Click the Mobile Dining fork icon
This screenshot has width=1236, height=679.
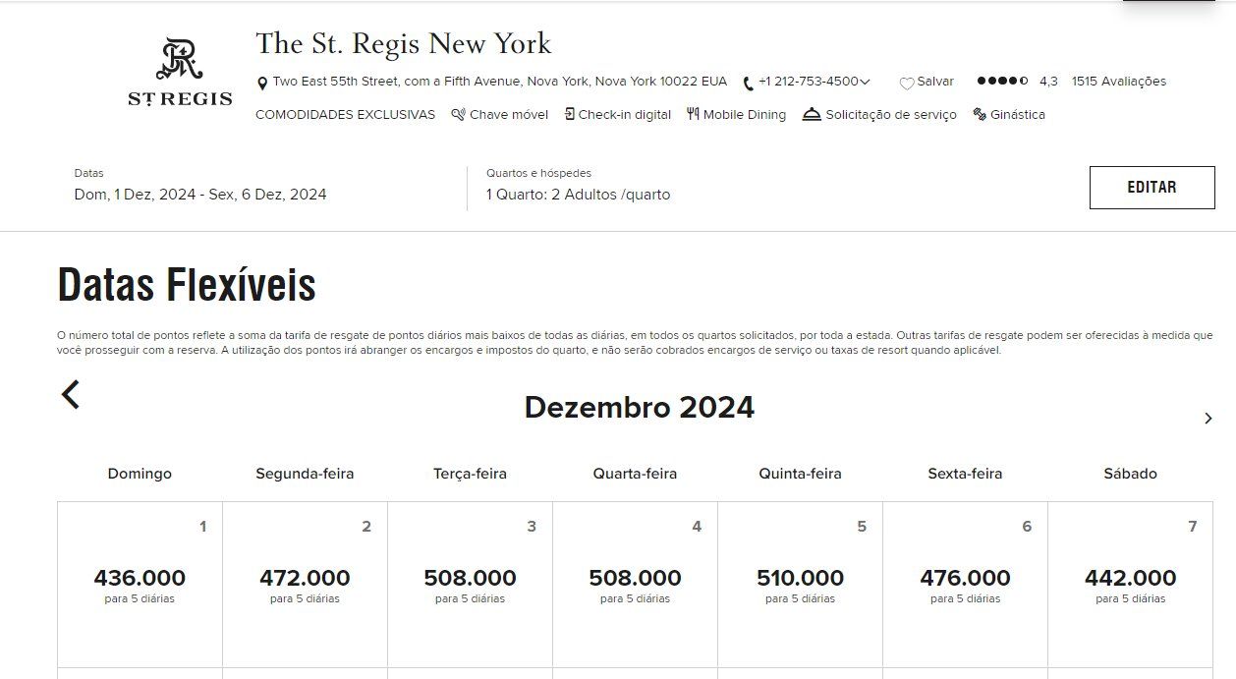(693, 114)
